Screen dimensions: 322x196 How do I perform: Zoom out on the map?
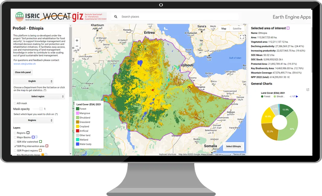coord(77,46)
